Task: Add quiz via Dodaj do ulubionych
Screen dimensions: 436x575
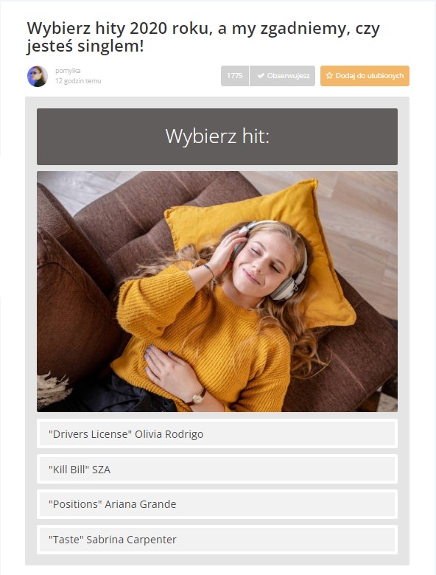Action: click(365, 76)
